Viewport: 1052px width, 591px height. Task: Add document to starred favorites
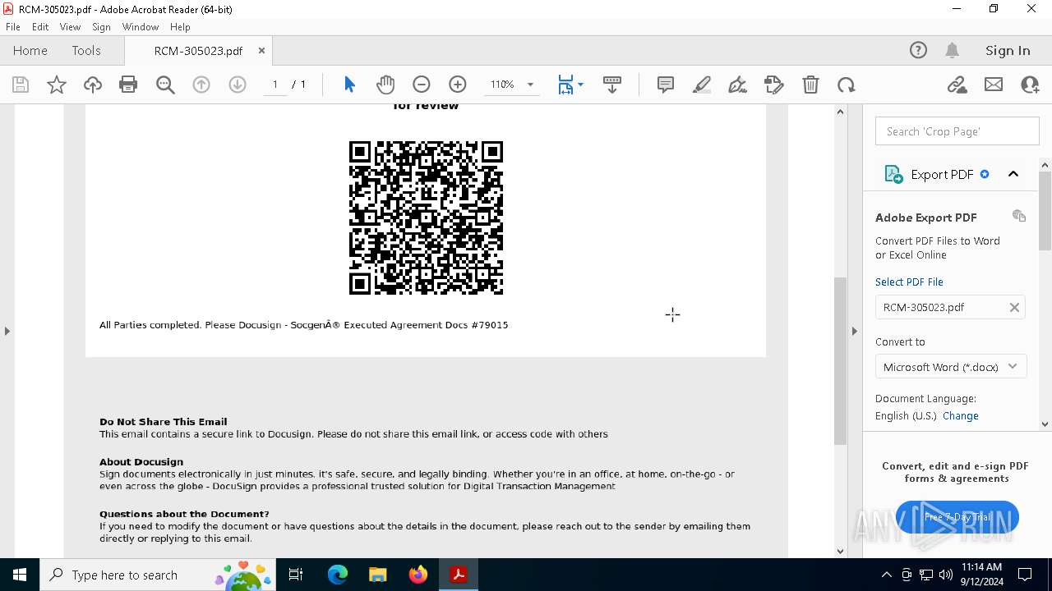[x=57, y=85]
